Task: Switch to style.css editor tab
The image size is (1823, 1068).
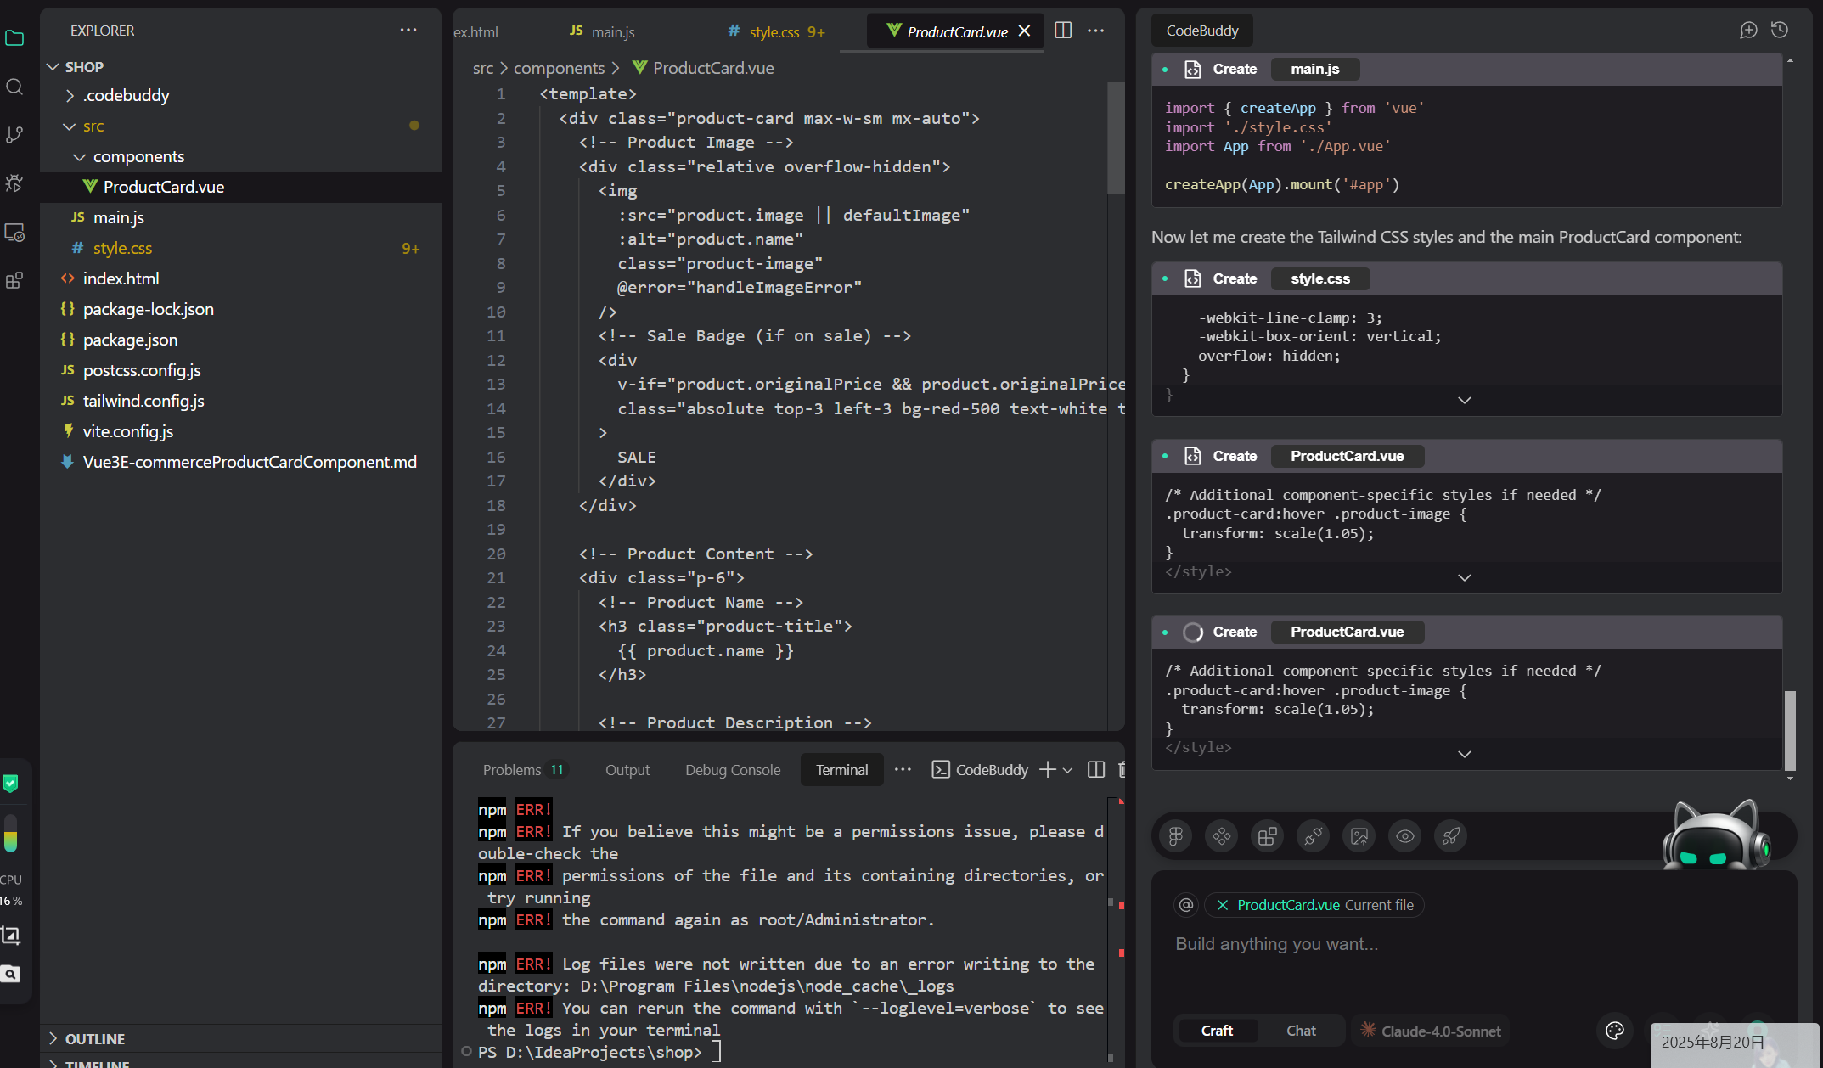Action: tap(776, 31)
